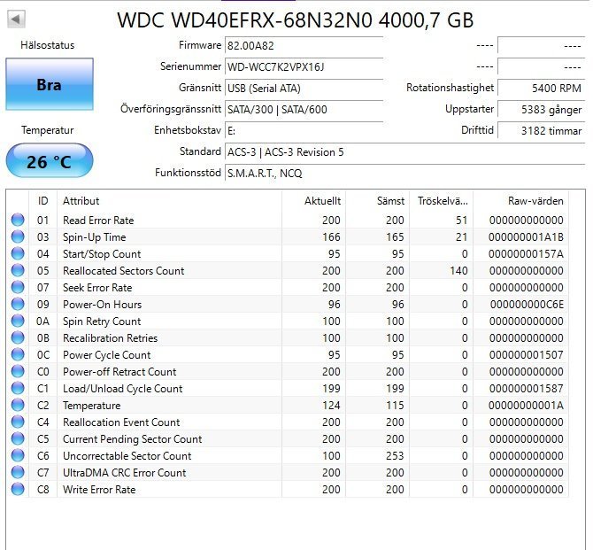Click the 26 °C temperature indicator
This screenshot has height=550, width=593.
[x=50, y=160]
